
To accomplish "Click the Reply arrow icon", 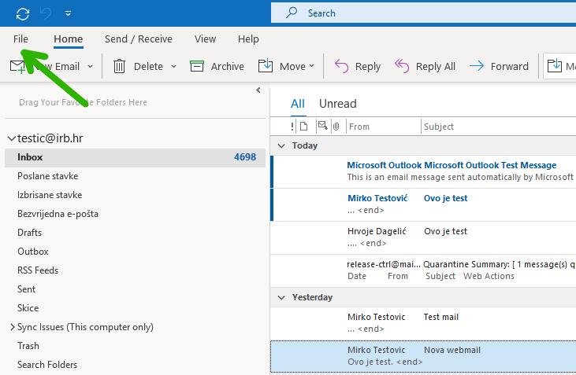I will tap(341, 66).
